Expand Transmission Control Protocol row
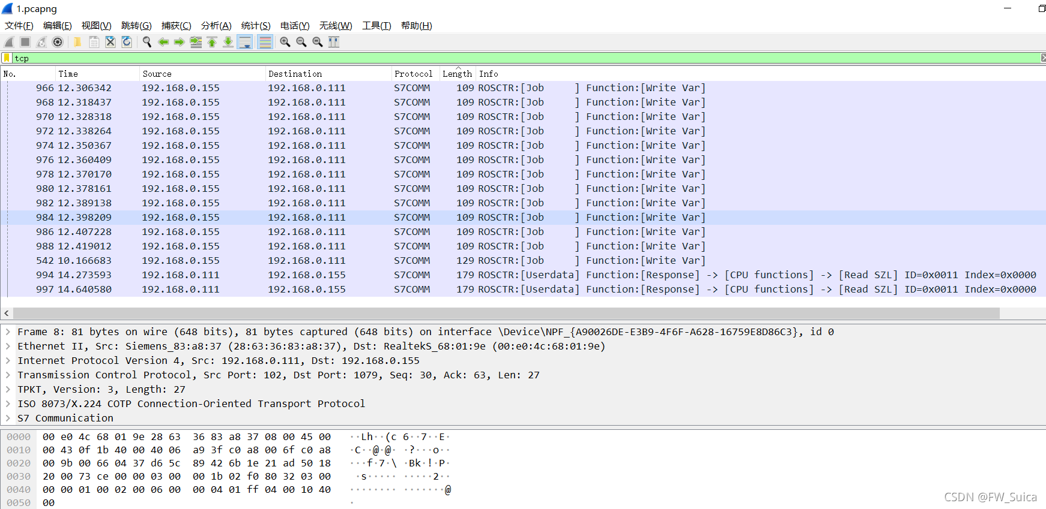This screenshot has height=509, width=1046. pyautogui.click(x=8, y=375)
